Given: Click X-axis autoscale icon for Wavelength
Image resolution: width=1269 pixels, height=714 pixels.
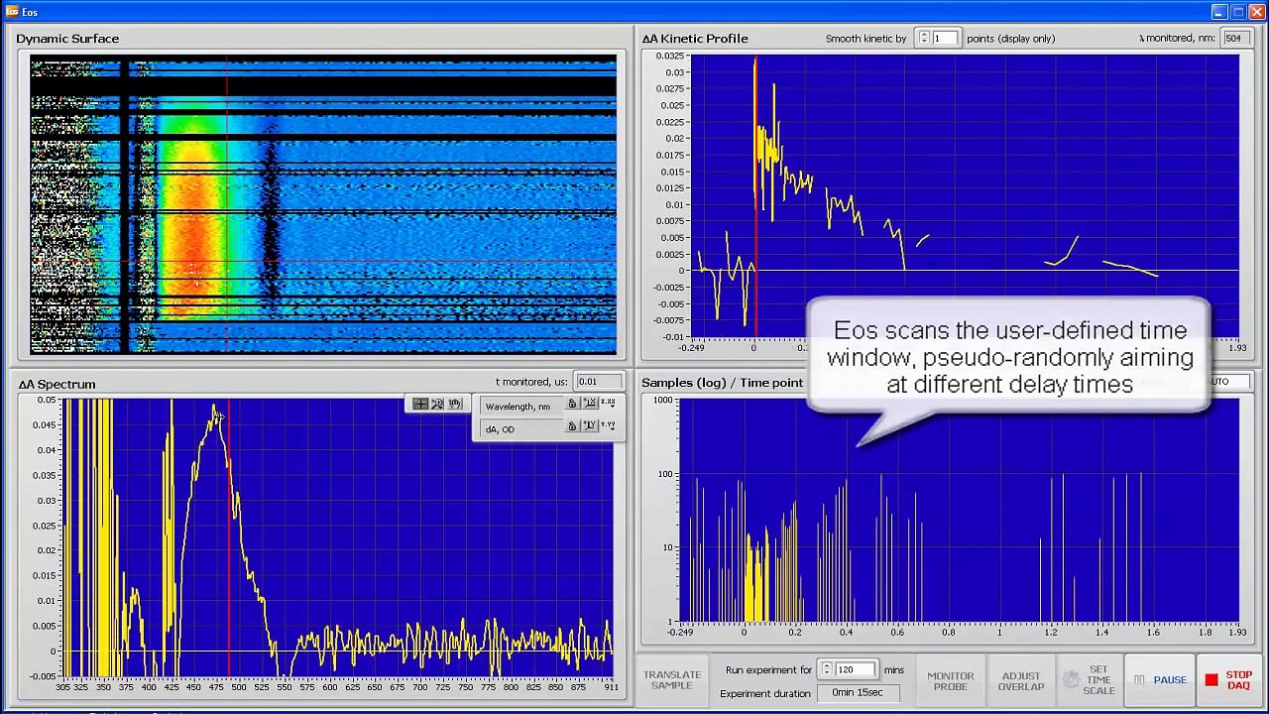Looking at the screenshot, I should (590, 404).
